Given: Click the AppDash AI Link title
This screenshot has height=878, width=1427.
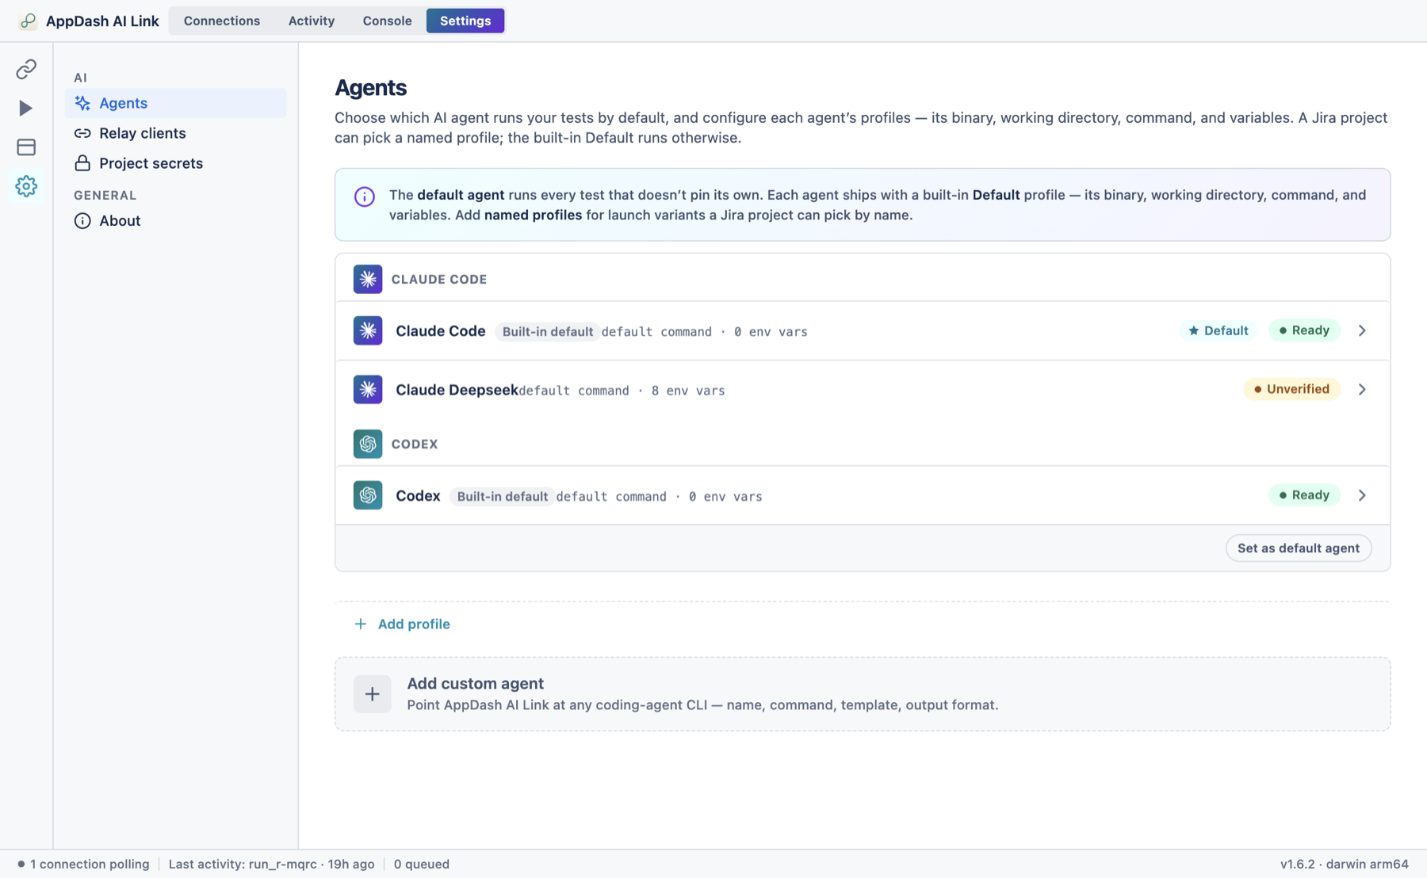Looking at the screenshot, I should point(102,21).
